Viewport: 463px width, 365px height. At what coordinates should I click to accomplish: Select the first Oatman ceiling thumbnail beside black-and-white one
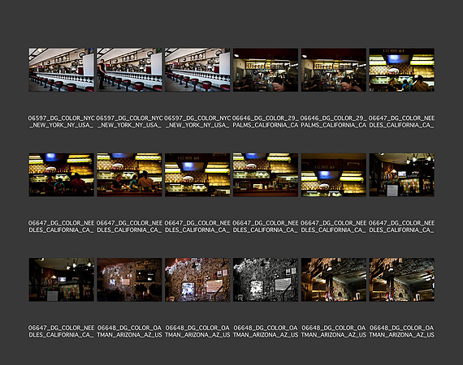[334, 280]
